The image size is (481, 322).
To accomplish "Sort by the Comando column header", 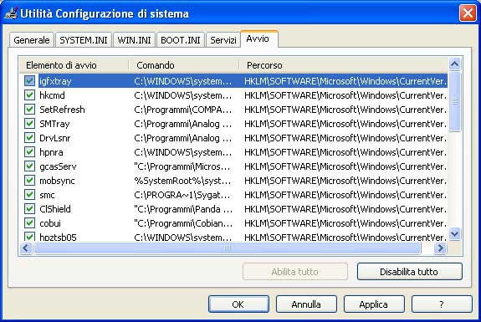I will click(183, 65).
